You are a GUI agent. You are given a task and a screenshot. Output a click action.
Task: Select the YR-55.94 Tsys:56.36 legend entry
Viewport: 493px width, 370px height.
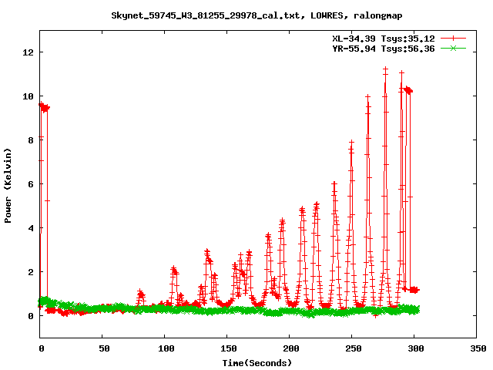(384, 49)
